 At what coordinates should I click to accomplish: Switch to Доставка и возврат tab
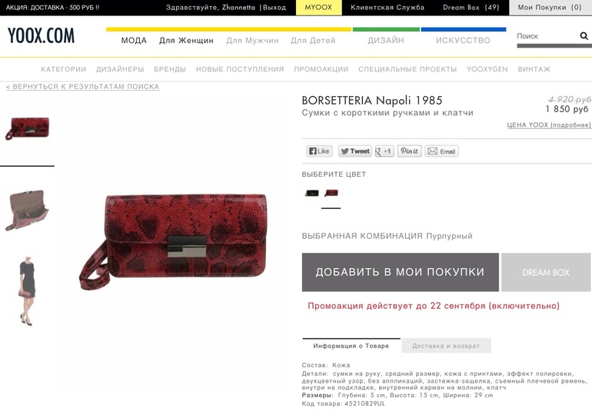(446, 346)
